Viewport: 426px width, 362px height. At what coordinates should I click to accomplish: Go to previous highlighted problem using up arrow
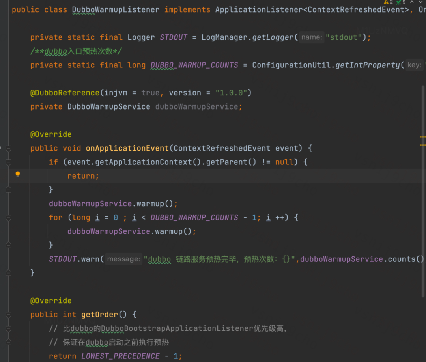[411, 2]
